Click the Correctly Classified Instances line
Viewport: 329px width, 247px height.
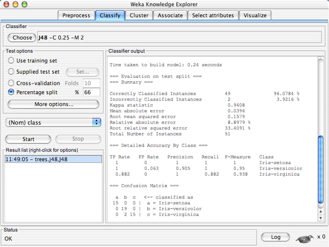click(x=205, y=93)
